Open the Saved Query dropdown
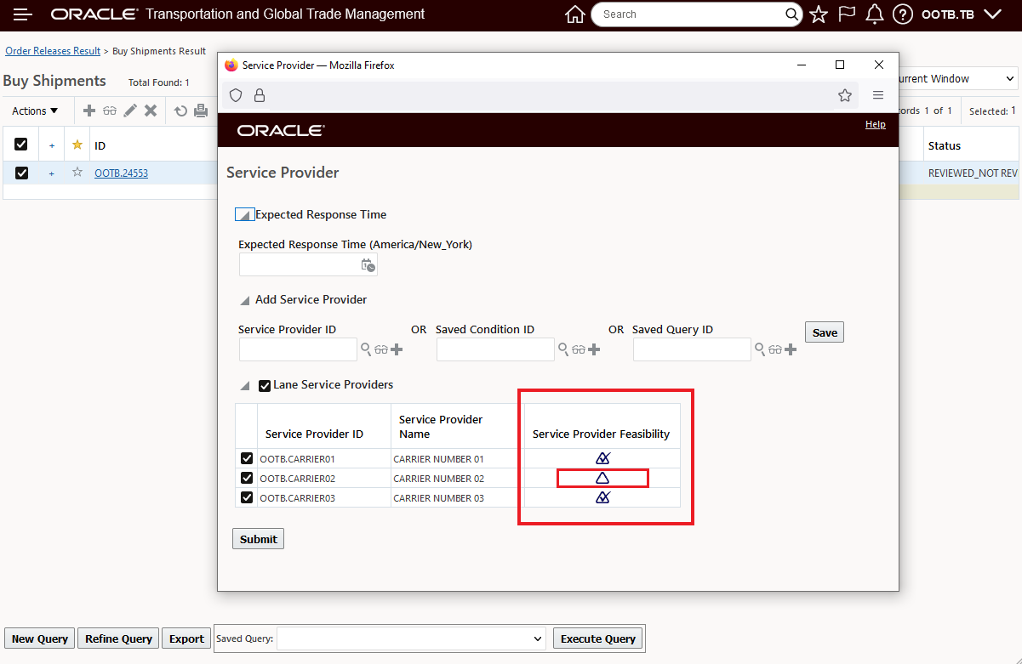Viewport: 1022px width, 664px height. (412, 638)
